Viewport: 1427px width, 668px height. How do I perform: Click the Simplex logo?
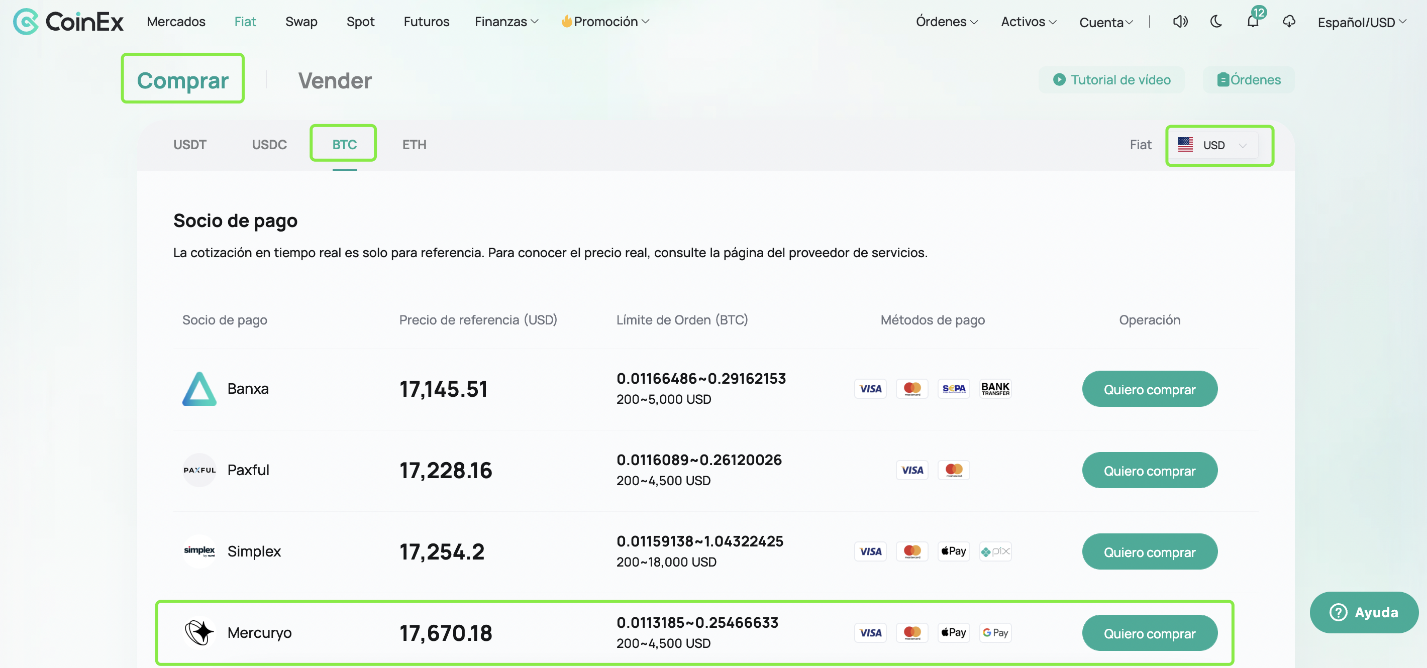[199, 551]
